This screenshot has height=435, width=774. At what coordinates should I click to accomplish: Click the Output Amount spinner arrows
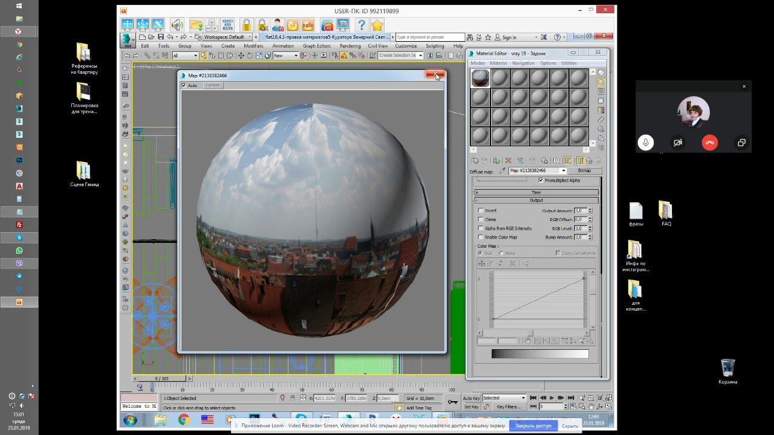[x=590, y=211]
